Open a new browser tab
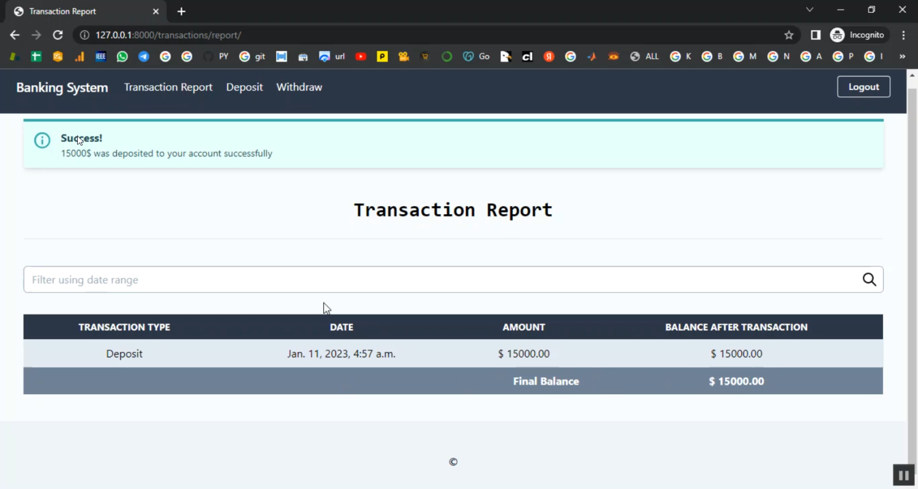This screenshot has width=918, height=489. [x=181, y=12]
